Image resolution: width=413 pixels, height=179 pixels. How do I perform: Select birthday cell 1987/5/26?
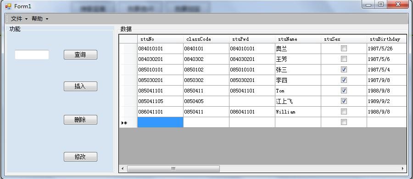[x=387, y=49]
